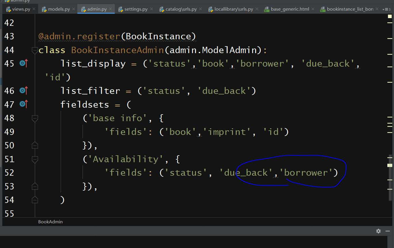
Task: Collapse the 'base info' block at line 48
Action: pyautogui.click(x=35, y=118)
